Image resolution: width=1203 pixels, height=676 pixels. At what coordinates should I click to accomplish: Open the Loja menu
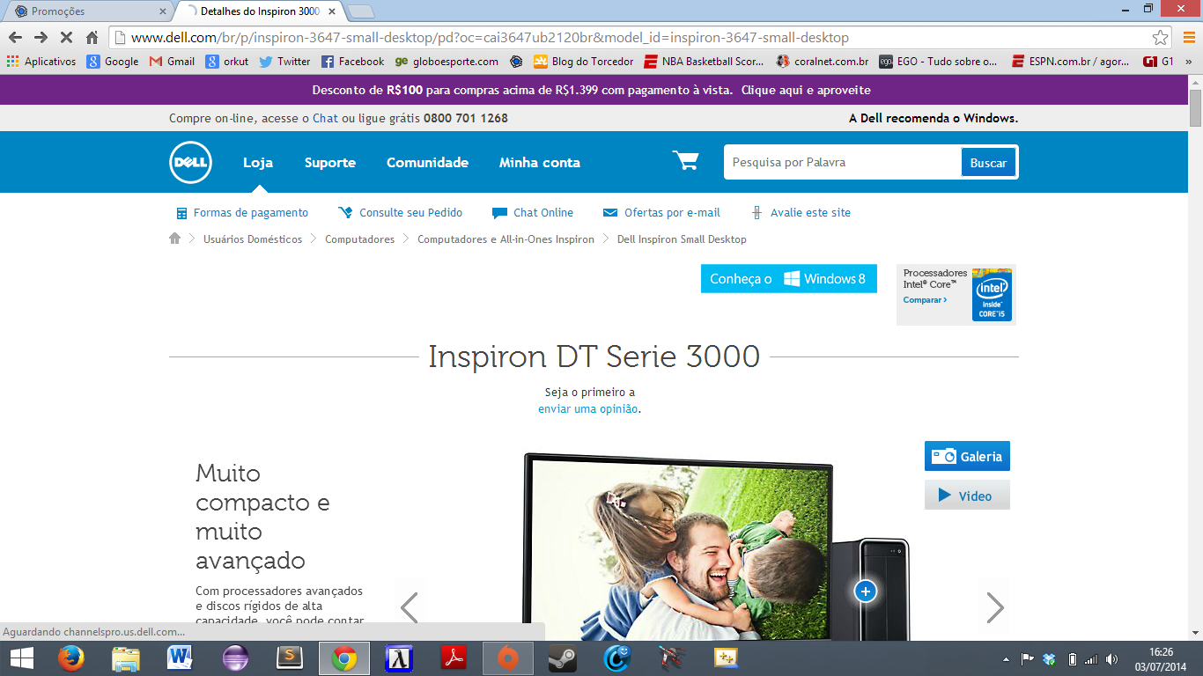[258, 162]
